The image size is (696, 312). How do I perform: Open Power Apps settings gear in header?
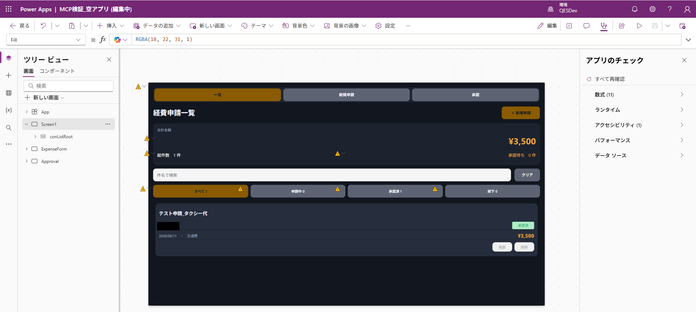click(x=652, y=9)
